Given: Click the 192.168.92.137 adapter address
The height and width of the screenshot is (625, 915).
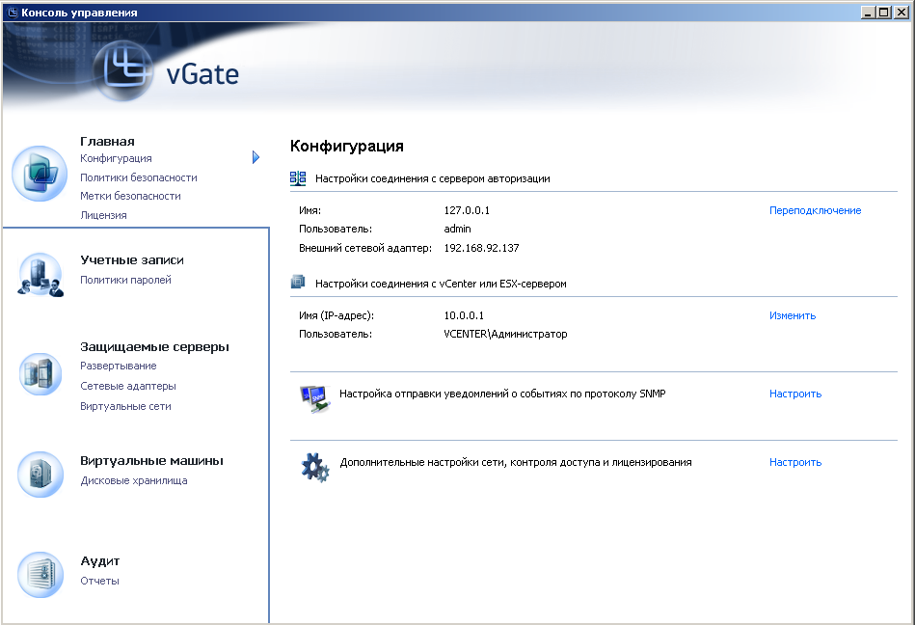Looking at the screenshot, I should [x=481, y=248].
